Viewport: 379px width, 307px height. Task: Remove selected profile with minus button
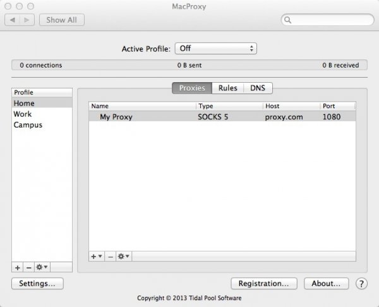pyautogui.click(x=29, y=267)
